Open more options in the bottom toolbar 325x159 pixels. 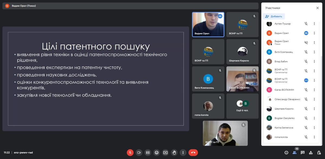183,153
